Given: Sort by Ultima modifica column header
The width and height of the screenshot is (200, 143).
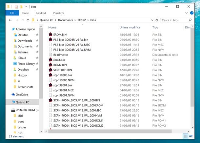Looking at the screenshot, I should click(130, 27).
